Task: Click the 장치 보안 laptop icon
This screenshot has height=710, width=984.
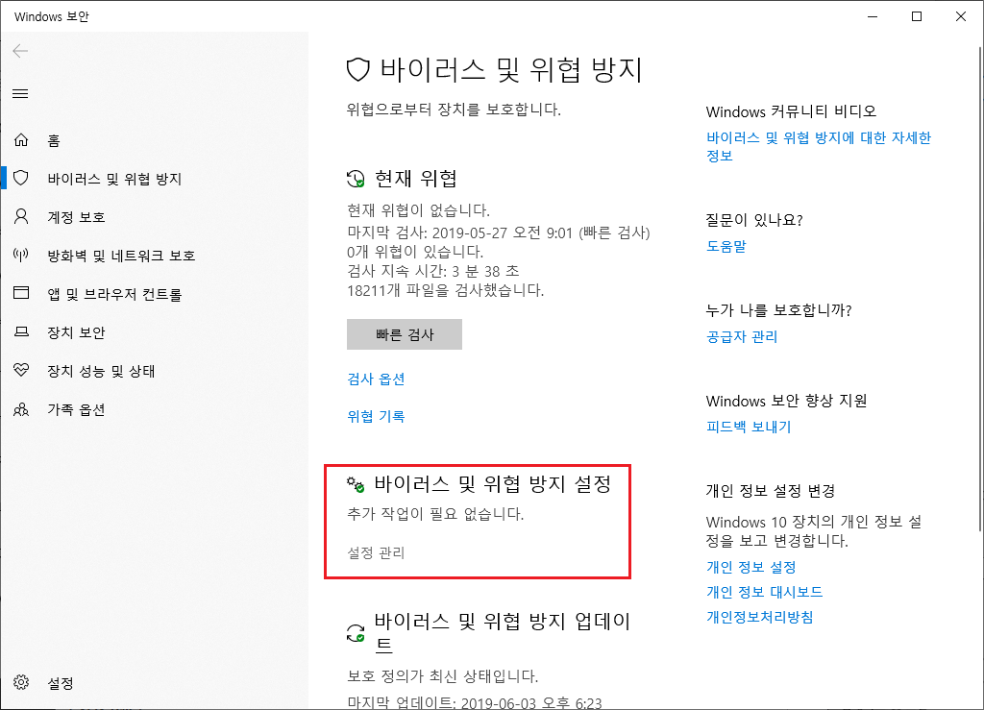Action: click(x=21, y=331)
